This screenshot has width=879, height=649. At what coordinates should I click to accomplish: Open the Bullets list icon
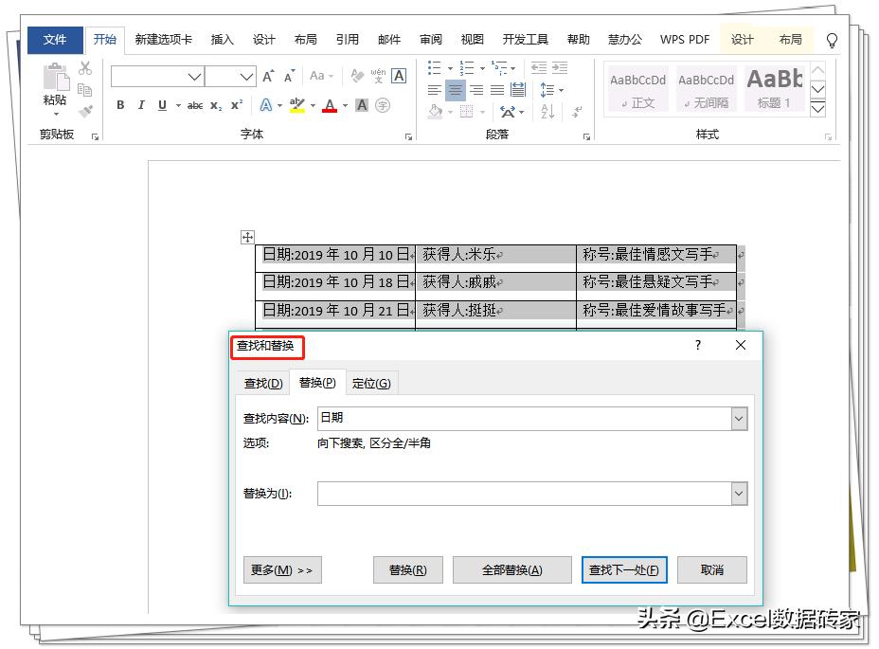click(x=434, y=67)
